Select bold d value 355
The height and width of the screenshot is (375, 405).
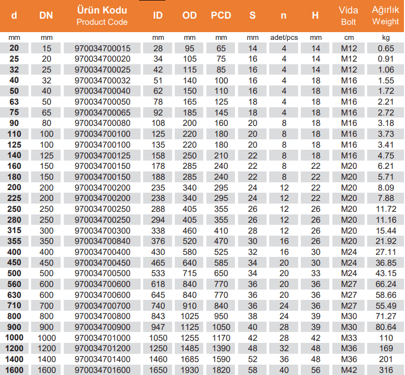pyautogui.click(x=14, y=241)
